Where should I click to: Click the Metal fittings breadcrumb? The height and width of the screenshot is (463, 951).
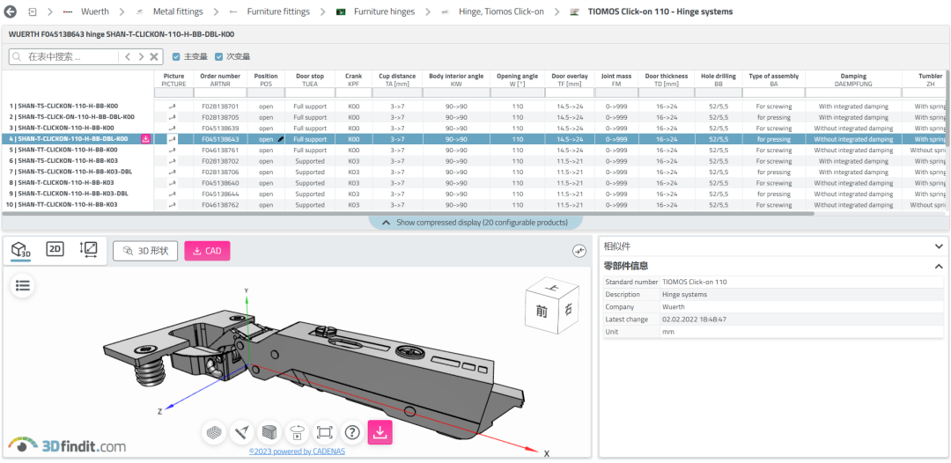pos(178,11)
